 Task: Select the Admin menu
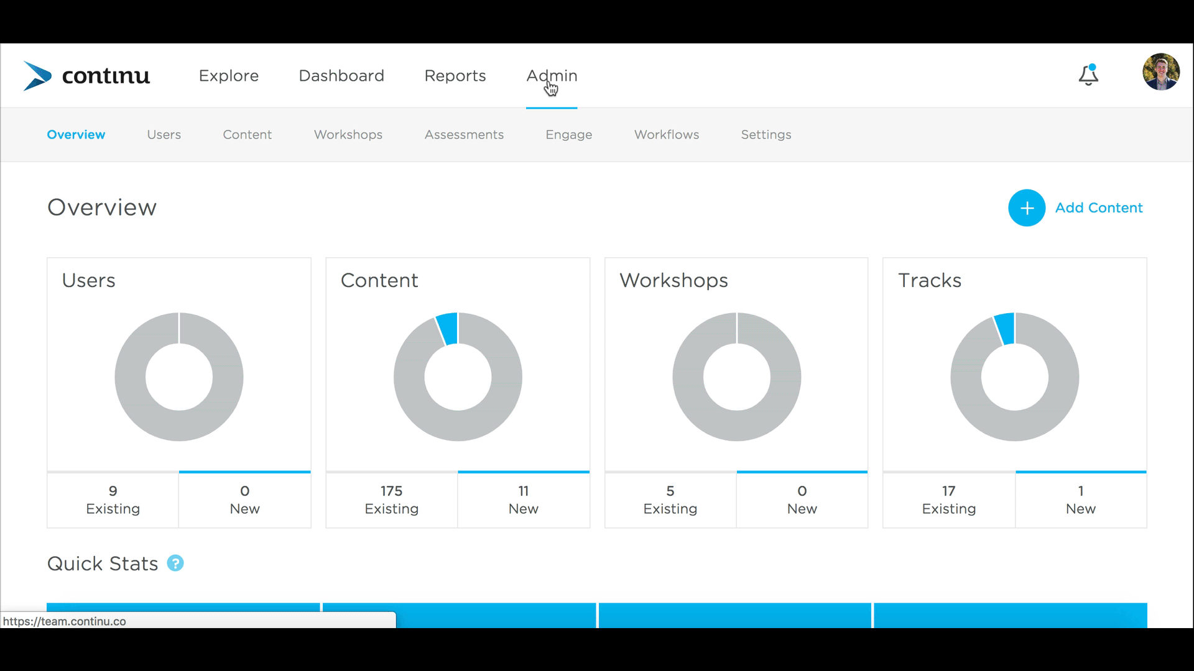[x=552, y=76]
